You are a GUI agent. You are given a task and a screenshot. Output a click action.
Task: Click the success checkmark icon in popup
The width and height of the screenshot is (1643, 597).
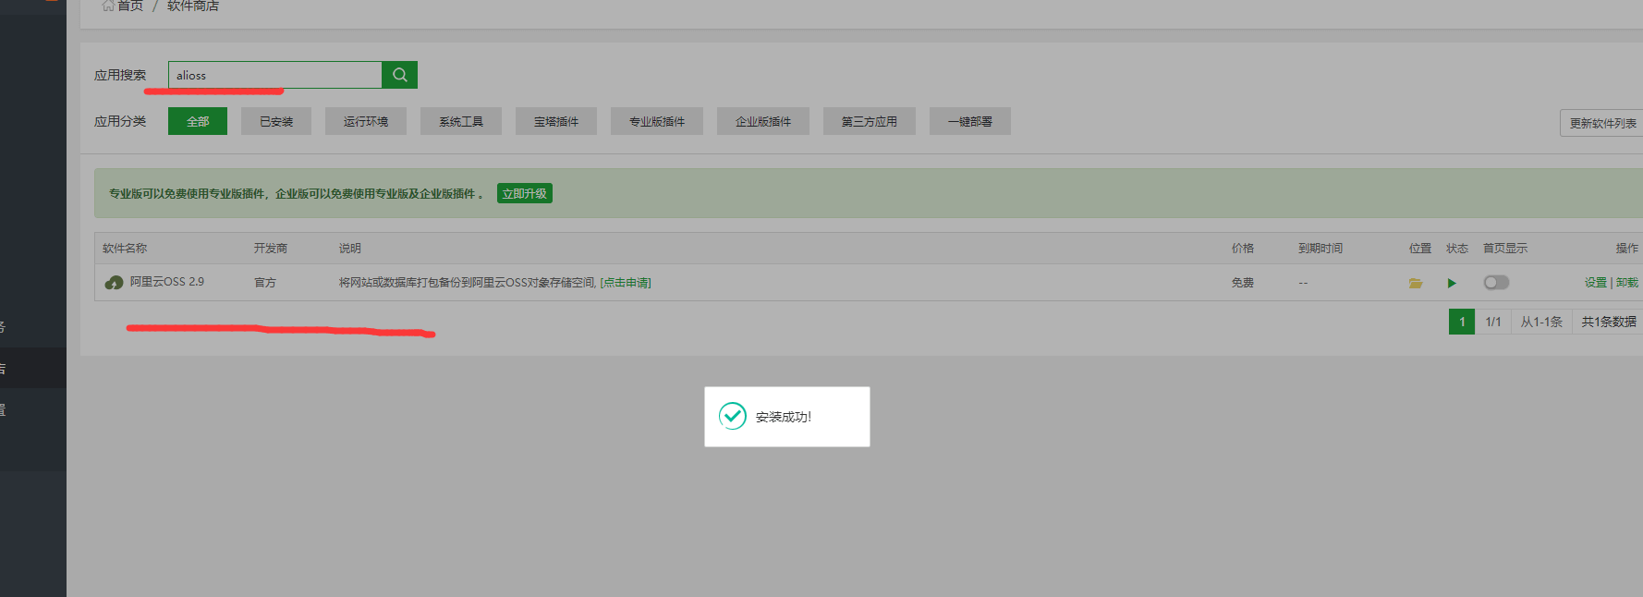733,416
